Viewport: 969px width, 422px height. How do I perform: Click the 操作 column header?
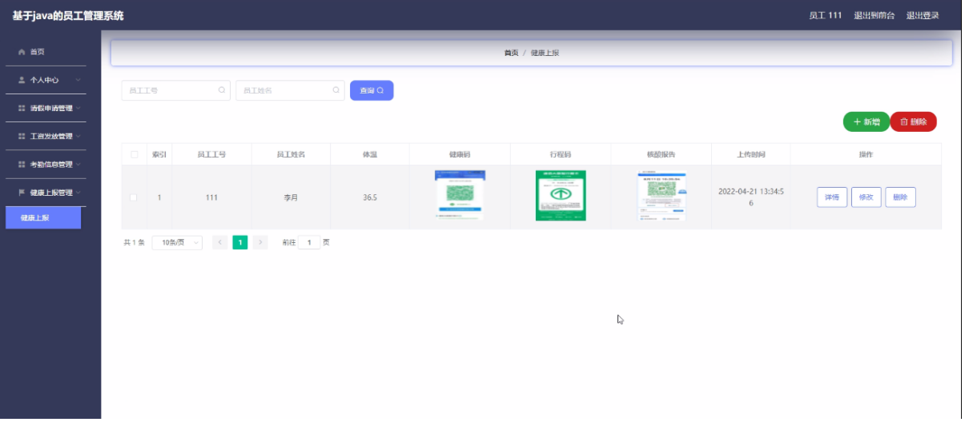[x=866, y=154]
